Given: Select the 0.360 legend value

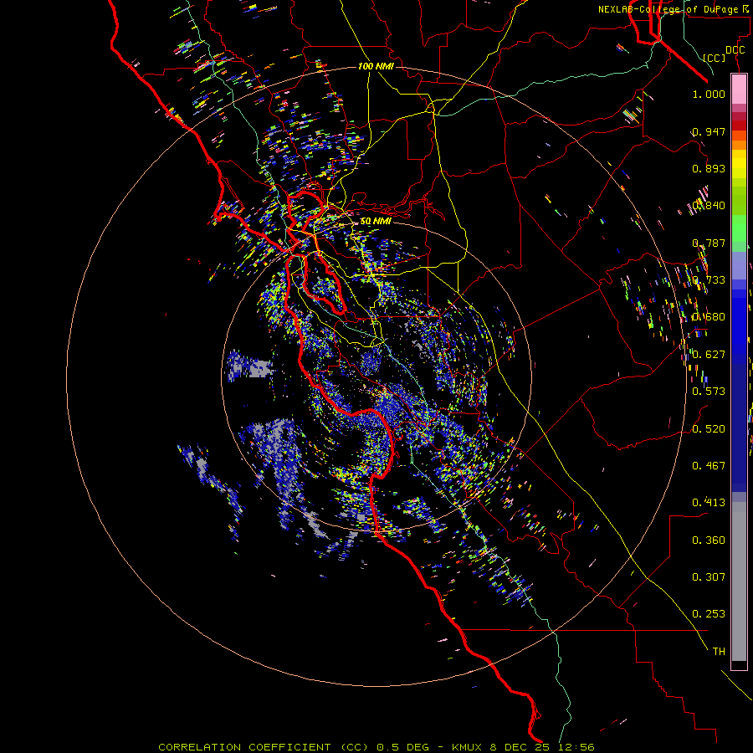Looking at the screenshot, I should pos(709,540).
